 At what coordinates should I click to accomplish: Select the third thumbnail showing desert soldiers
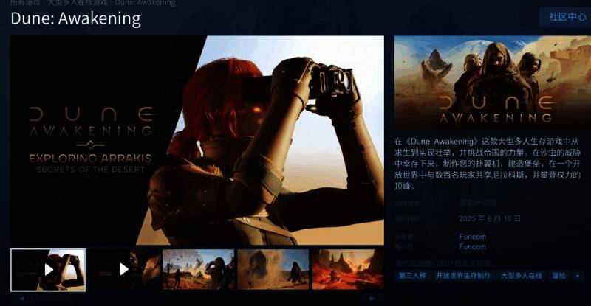click(198, 269)
